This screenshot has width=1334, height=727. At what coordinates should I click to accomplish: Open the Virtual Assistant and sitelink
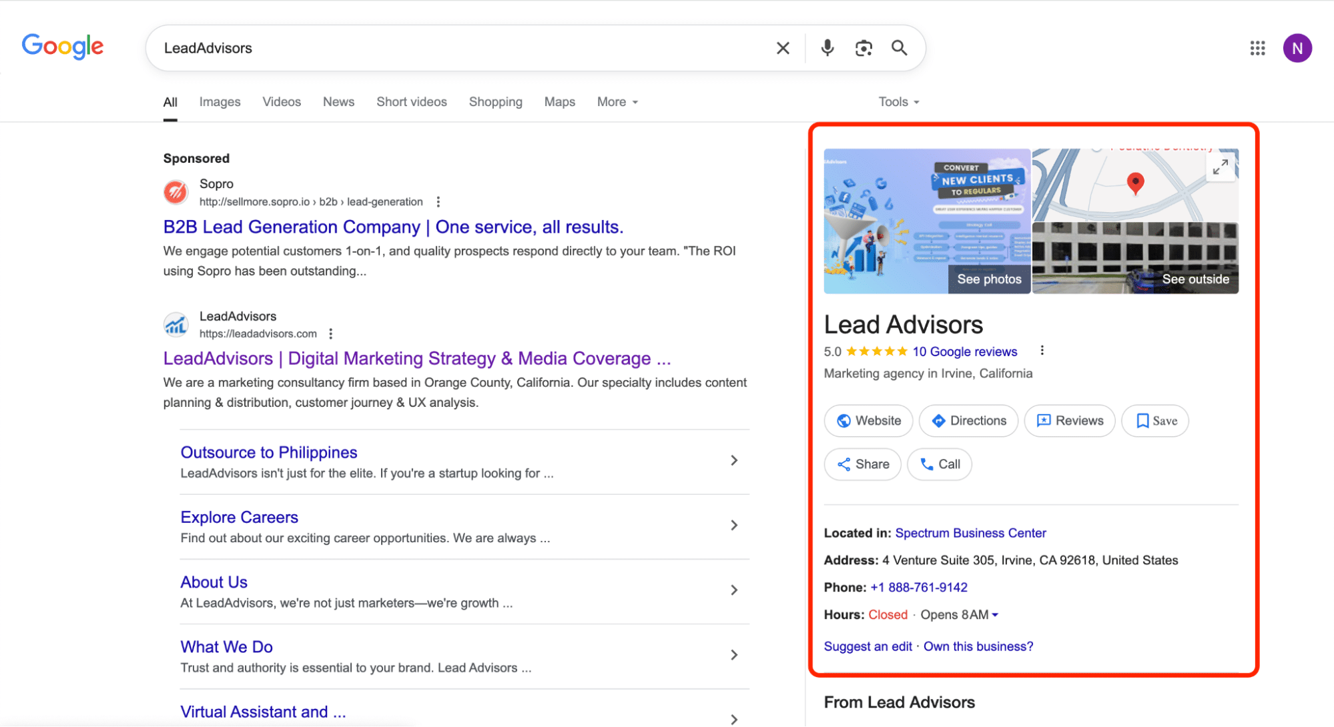coord(263,712)
